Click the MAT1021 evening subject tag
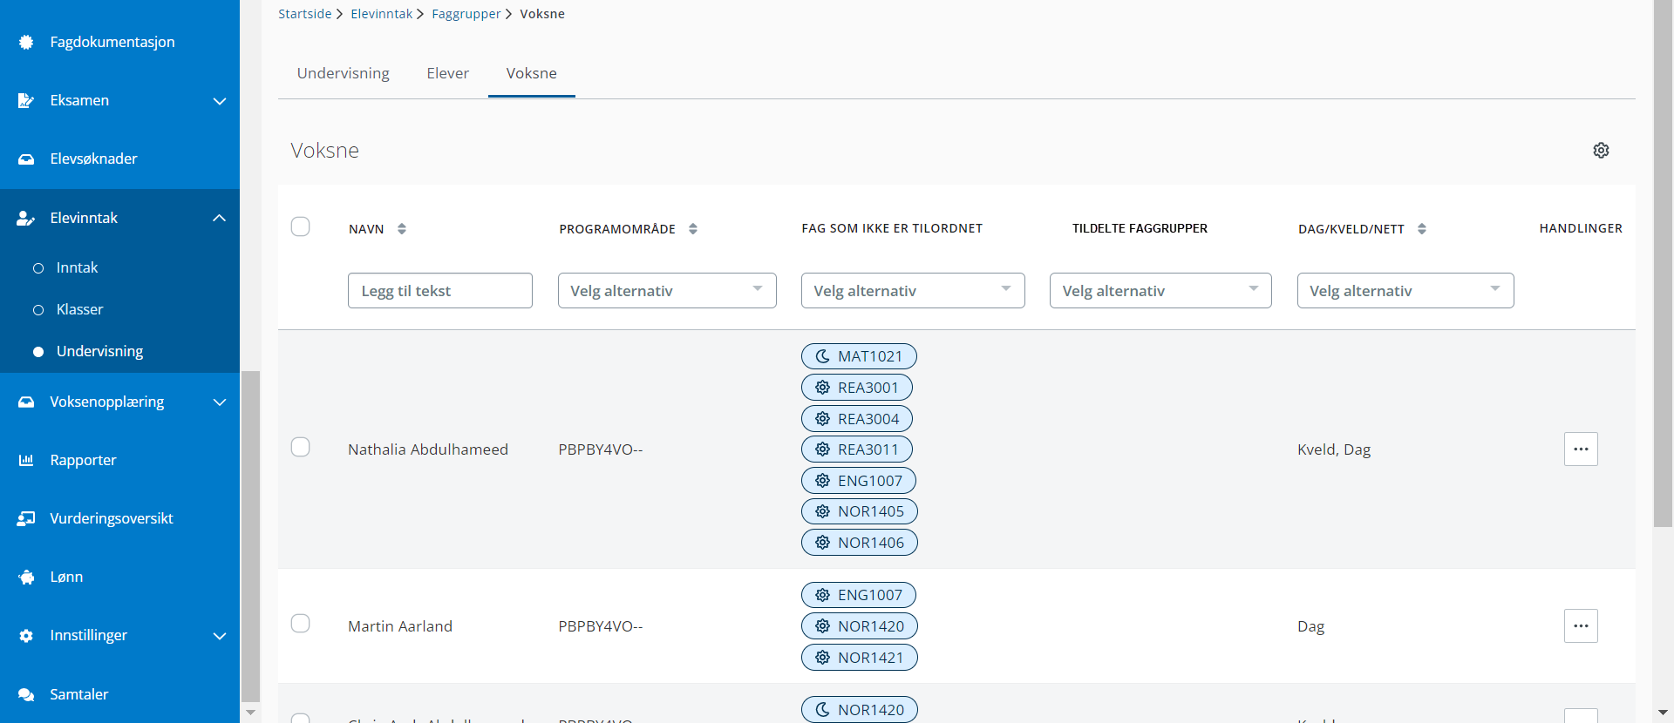Screen dimensions: 1674x723 click(859, 356)
